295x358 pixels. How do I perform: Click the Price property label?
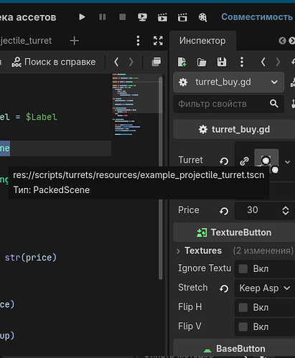[189, 209]
